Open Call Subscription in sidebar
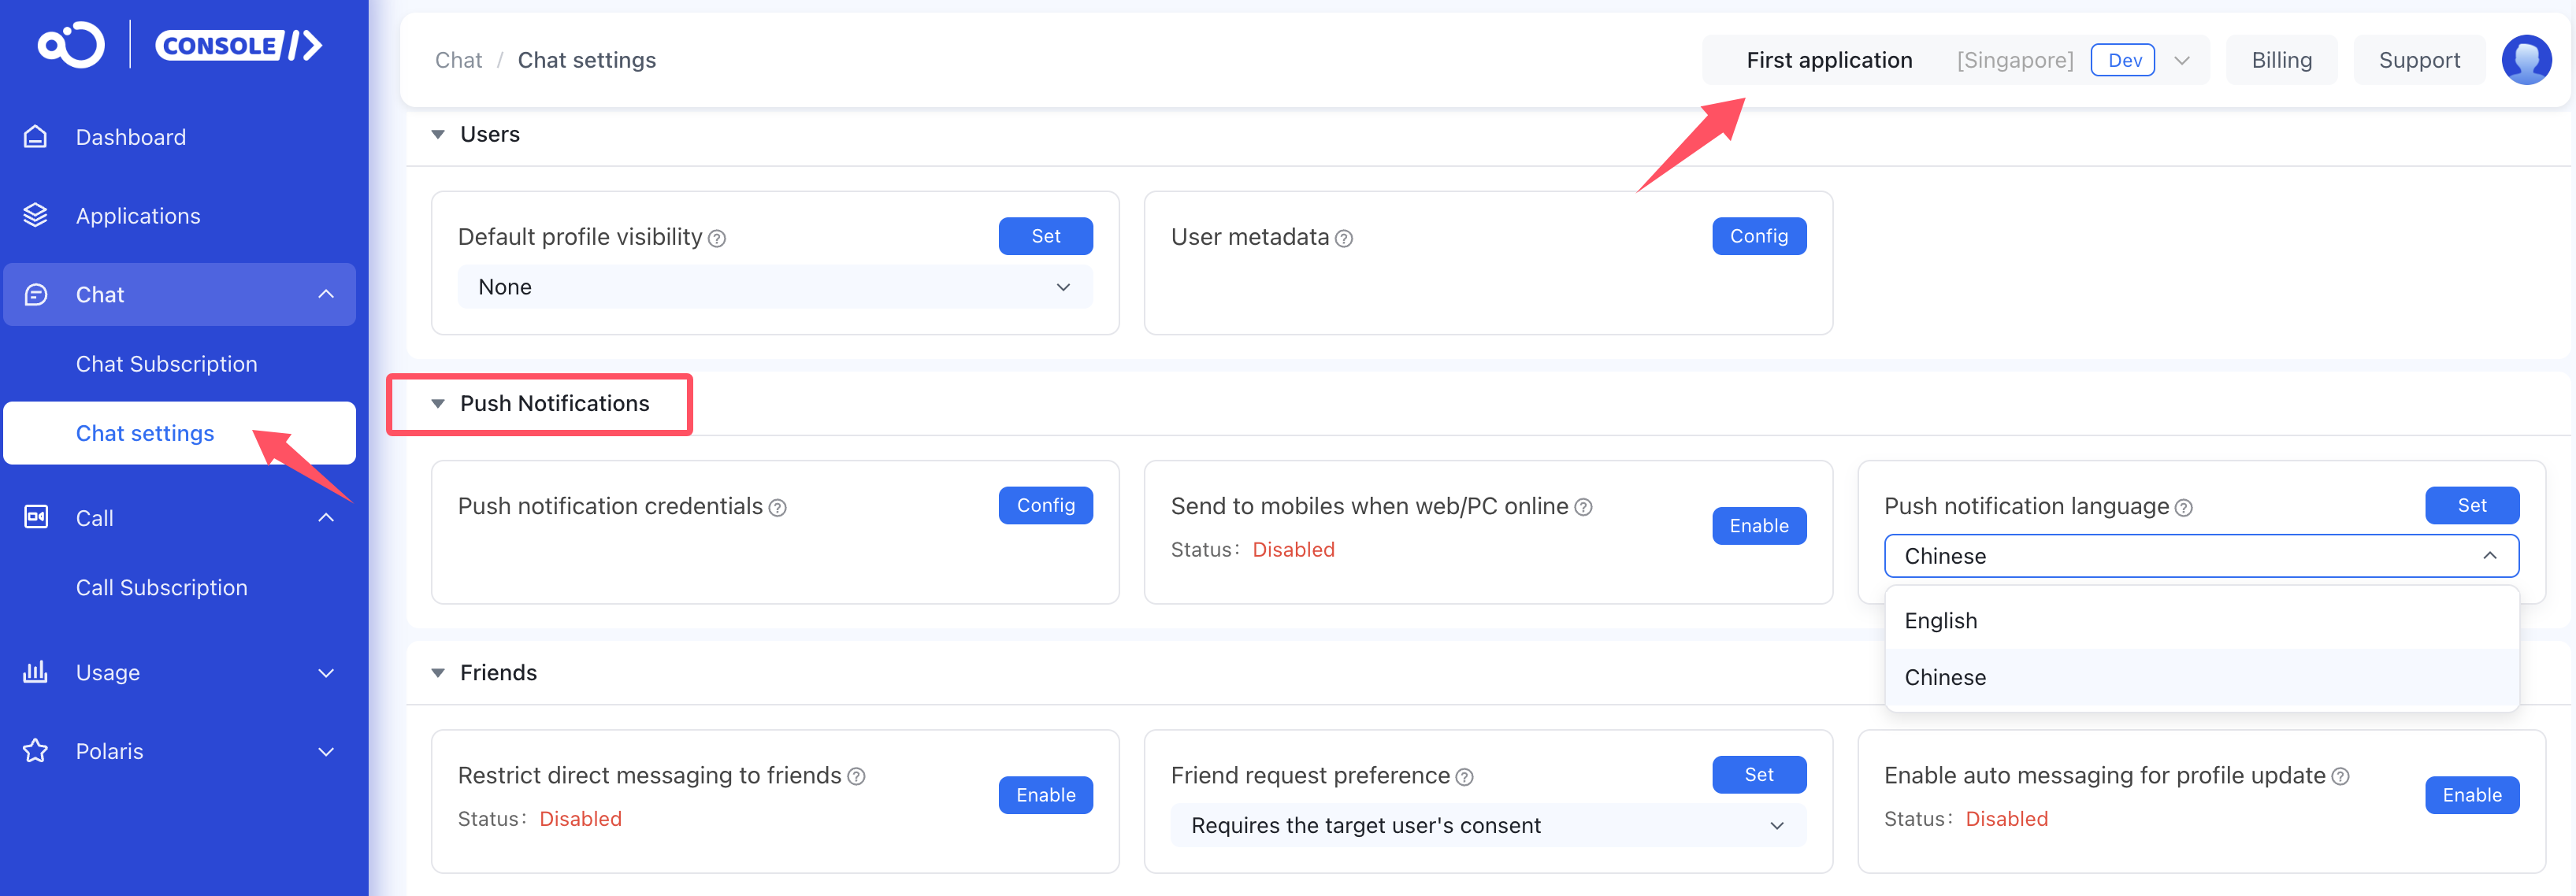Screen dimensions: 2576x896 (x=162, y=588)
